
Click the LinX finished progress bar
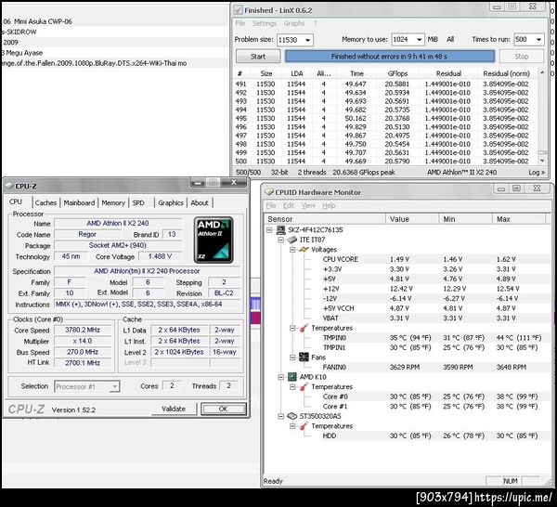[389, 56]
